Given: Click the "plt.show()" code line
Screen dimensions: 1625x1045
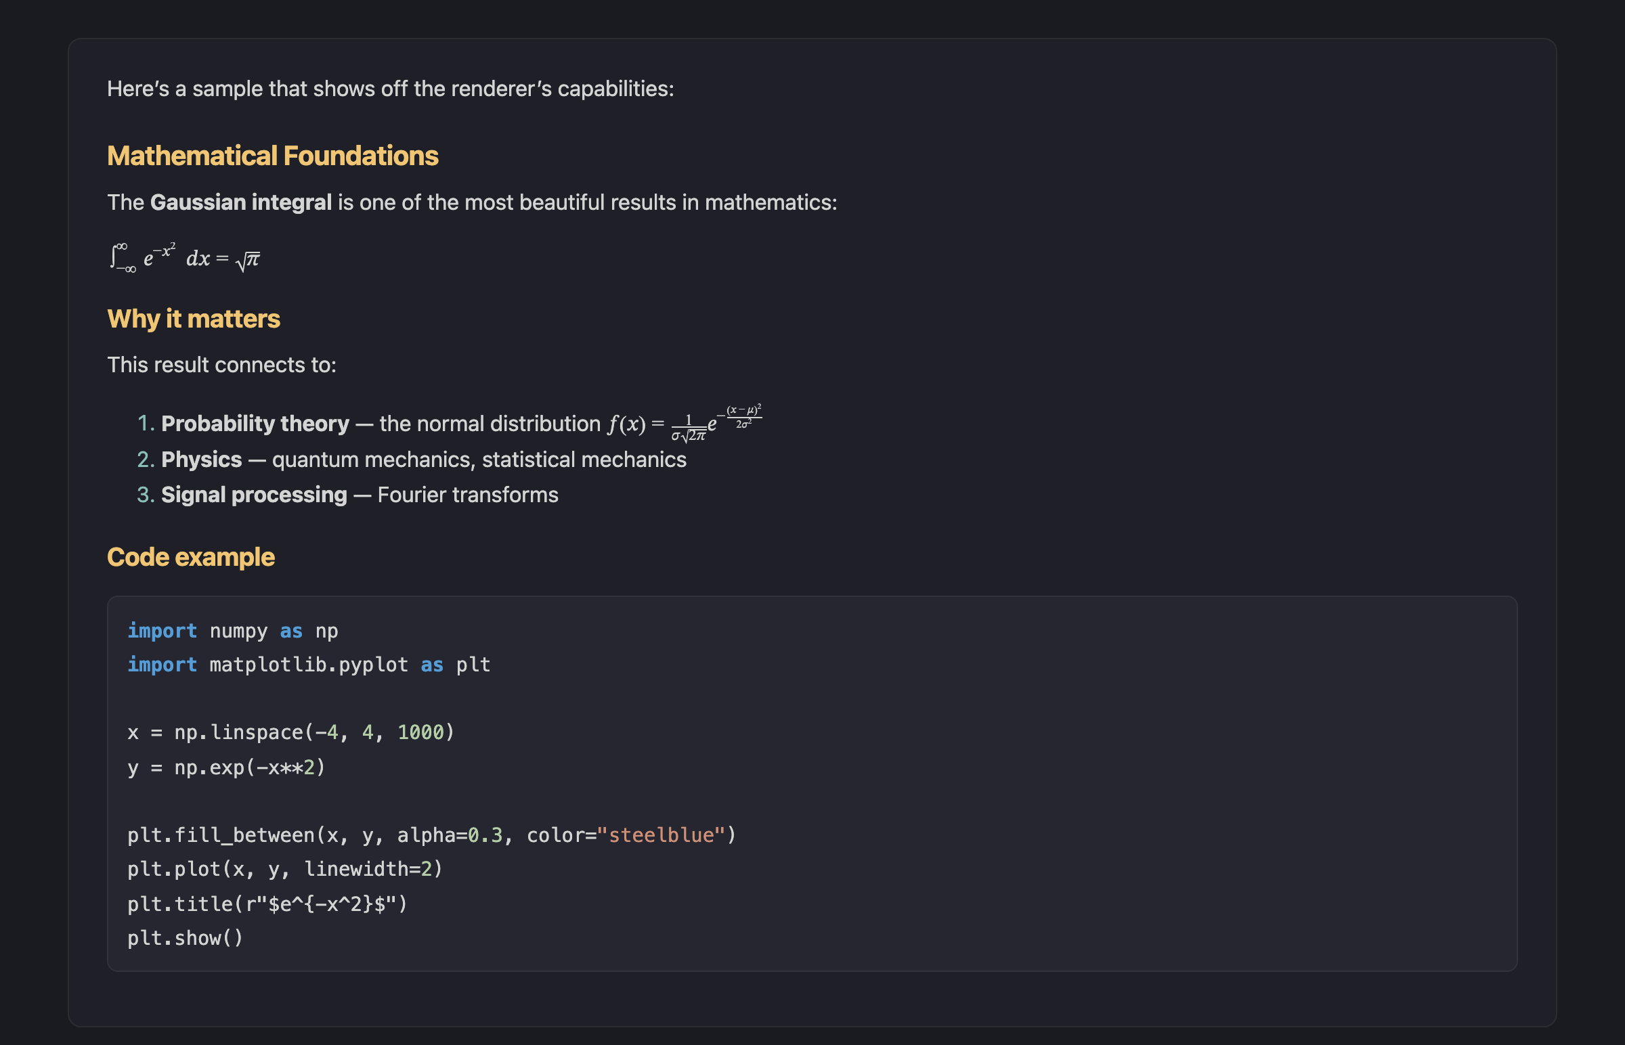Looking at the screenshot, I should click(186, 939).
